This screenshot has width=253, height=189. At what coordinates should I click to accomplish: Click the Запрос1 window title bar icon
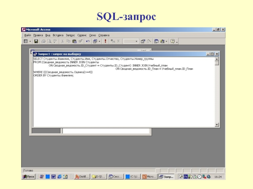click(35, 54)
